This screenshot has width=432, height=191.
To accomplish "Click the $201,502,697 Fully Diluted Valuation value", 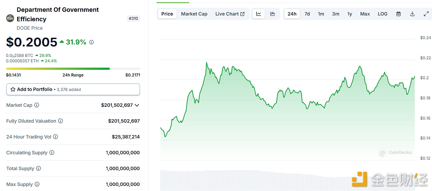I will tap(124, 121).
